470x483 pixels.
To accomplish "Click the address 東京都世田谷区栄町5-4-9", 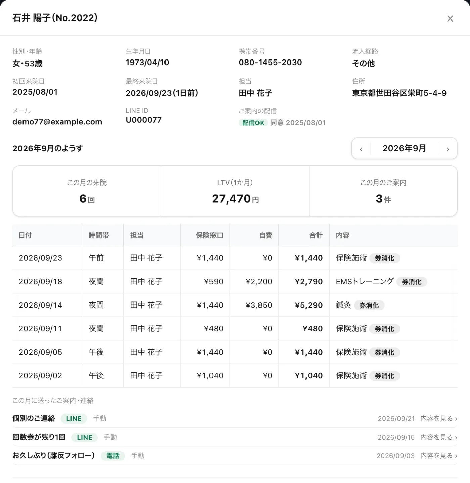I will click(399, 93).
